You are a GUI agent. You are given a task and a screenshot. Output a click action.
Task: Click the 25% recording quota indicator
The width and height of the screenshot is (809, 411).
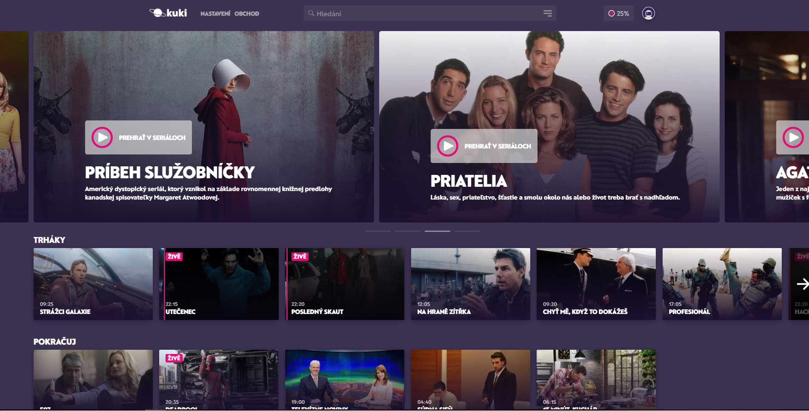[618, 14]
